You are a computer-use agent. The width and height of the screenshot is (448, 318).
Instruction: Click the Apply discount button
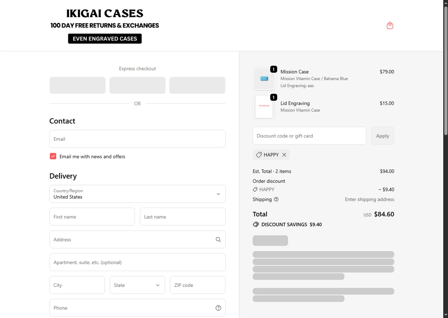(x=383, y=136)
